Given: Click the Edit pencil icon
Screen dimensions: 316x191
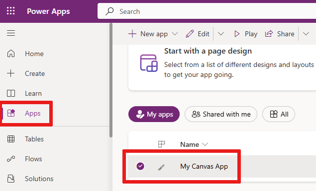Looking at the screenshot, I should click(x=190, y=34).
